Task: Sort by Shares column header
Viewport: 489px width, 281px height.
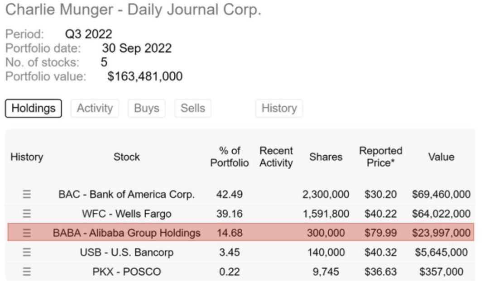Action: (x=326, y=157)
